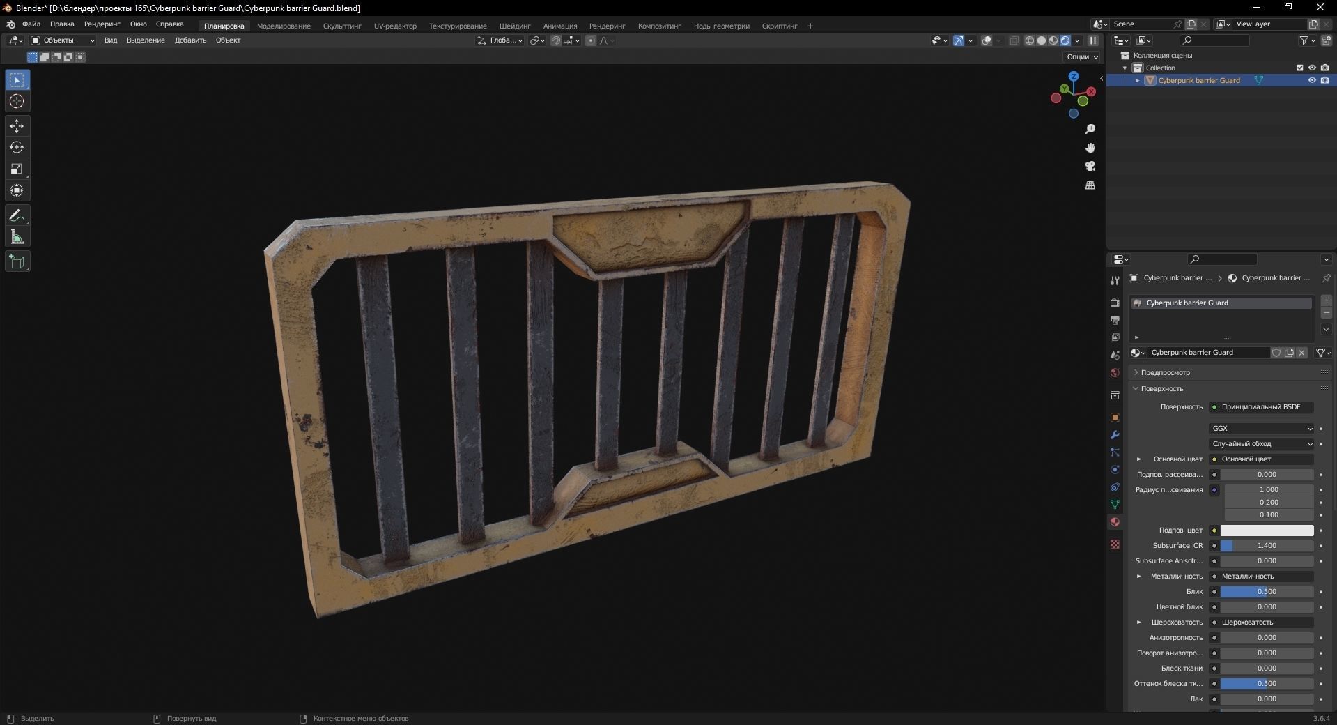
Task: Click the hand pan view icon
Action: (x=1090, y=148)
